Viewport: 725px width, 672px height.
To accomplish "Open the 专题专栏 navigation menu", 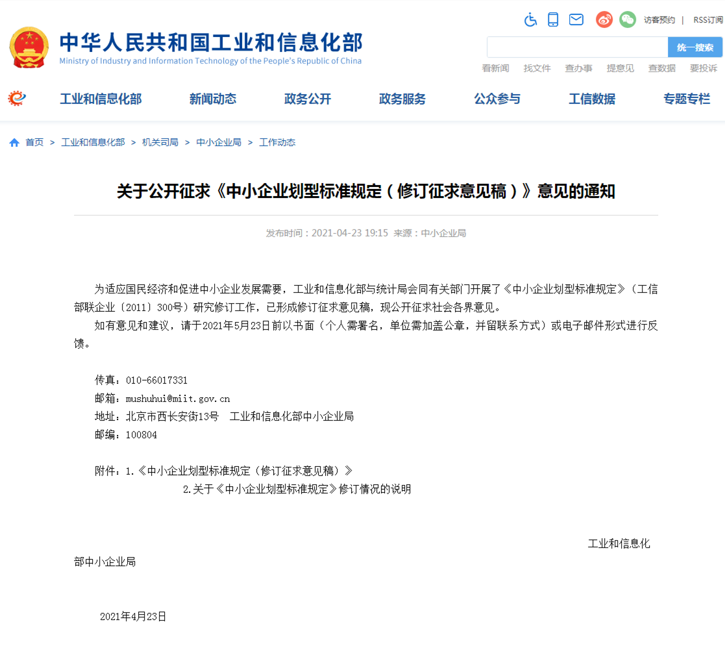I will point(687,99).
